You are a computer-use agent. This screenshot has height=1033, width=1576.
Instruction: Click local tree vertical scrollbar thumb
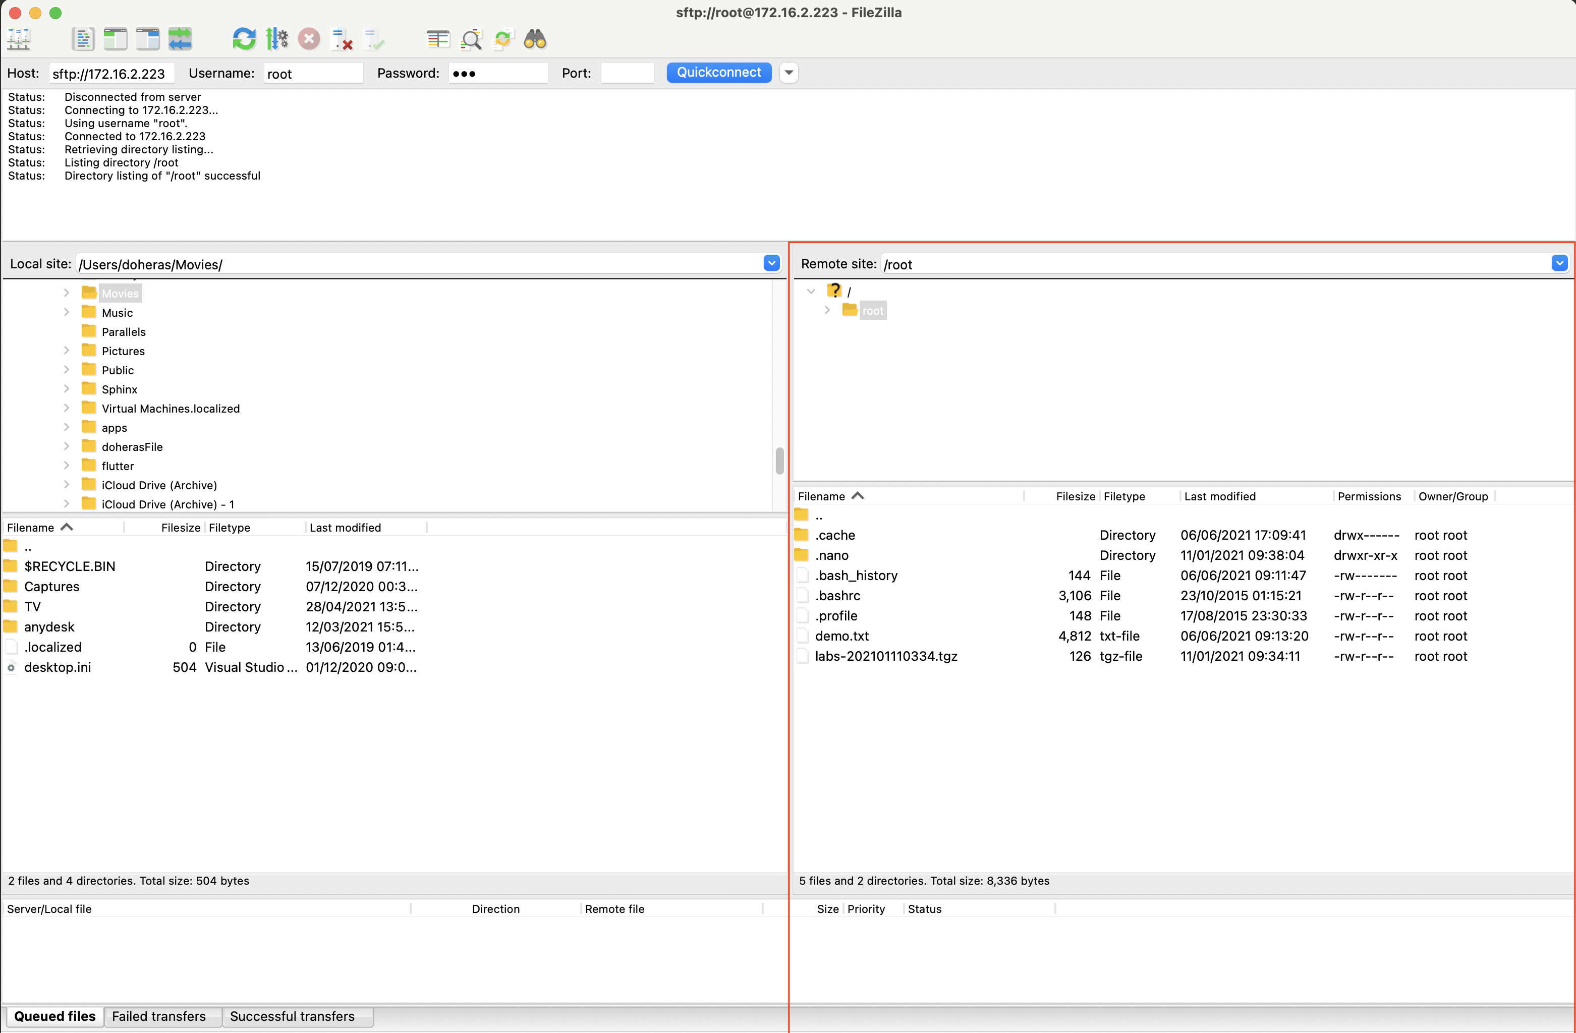coord(779,461)
